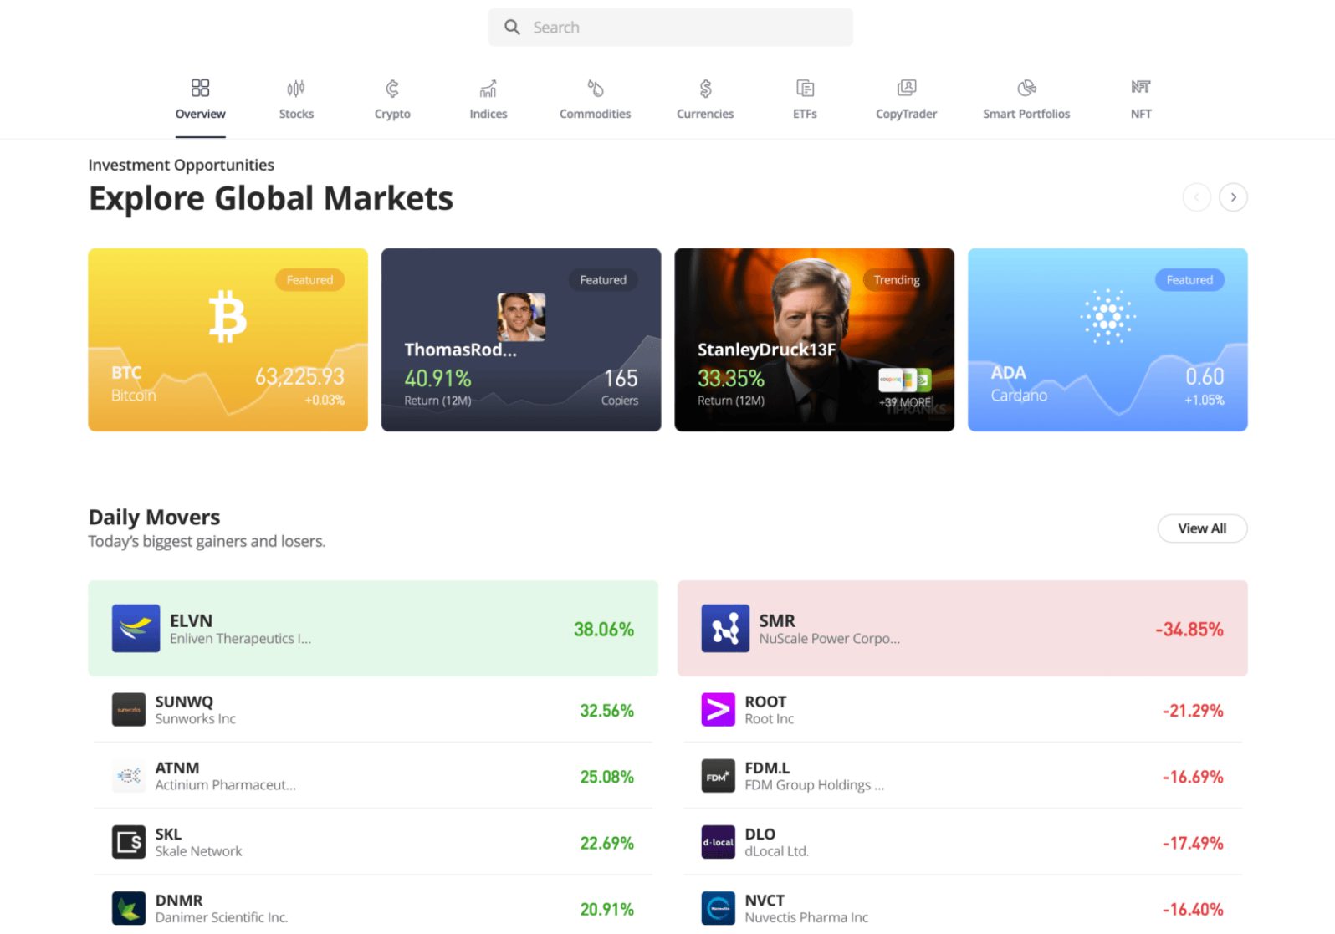Click the ELVN company logo
1335x934 pixels.
coord(136,629)
